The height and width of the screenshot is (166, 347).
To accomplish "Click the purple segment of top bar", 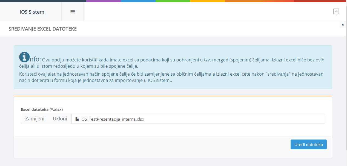I will tap(103, 1).
